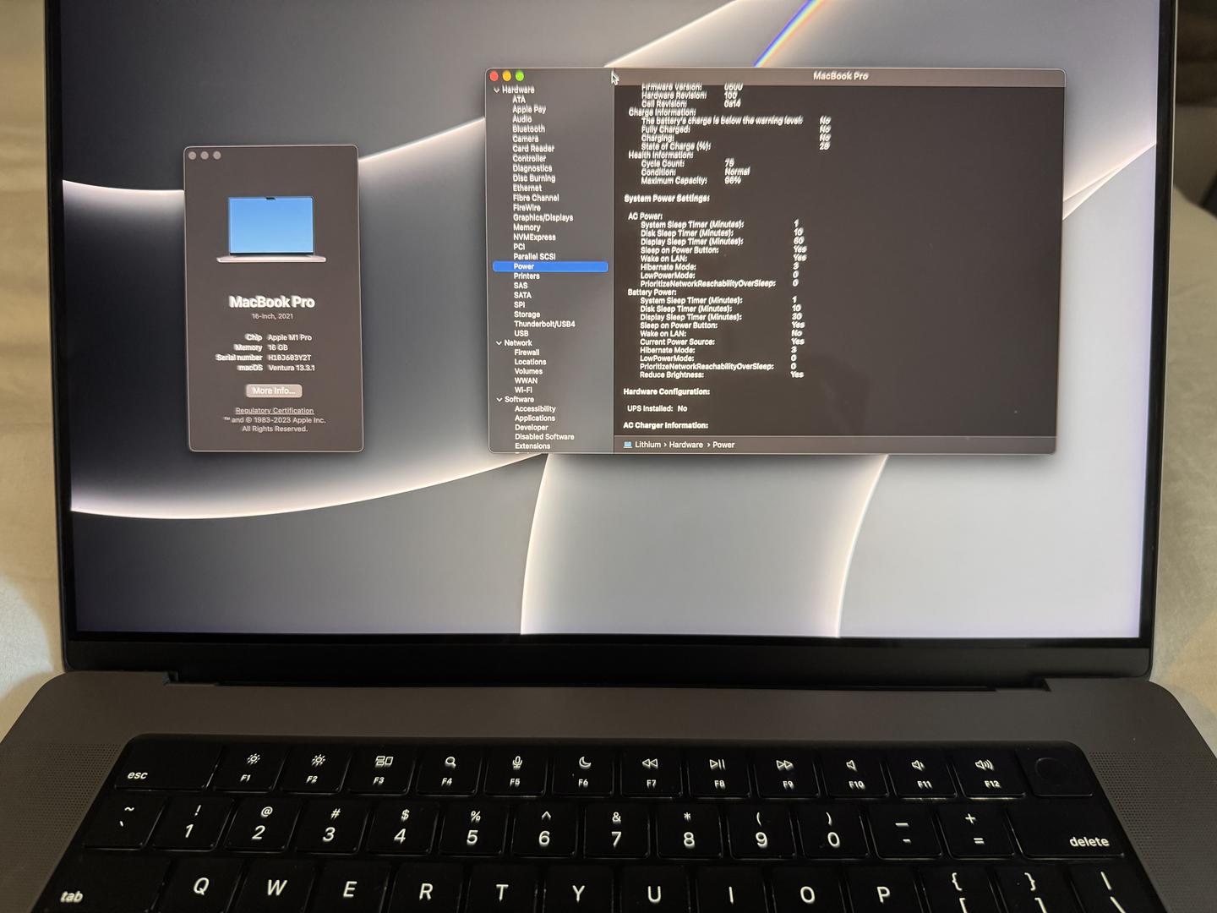Select Diagnostics in the sidebar
This screenshot has height=913, width=1217.
[x=532, y=168]
